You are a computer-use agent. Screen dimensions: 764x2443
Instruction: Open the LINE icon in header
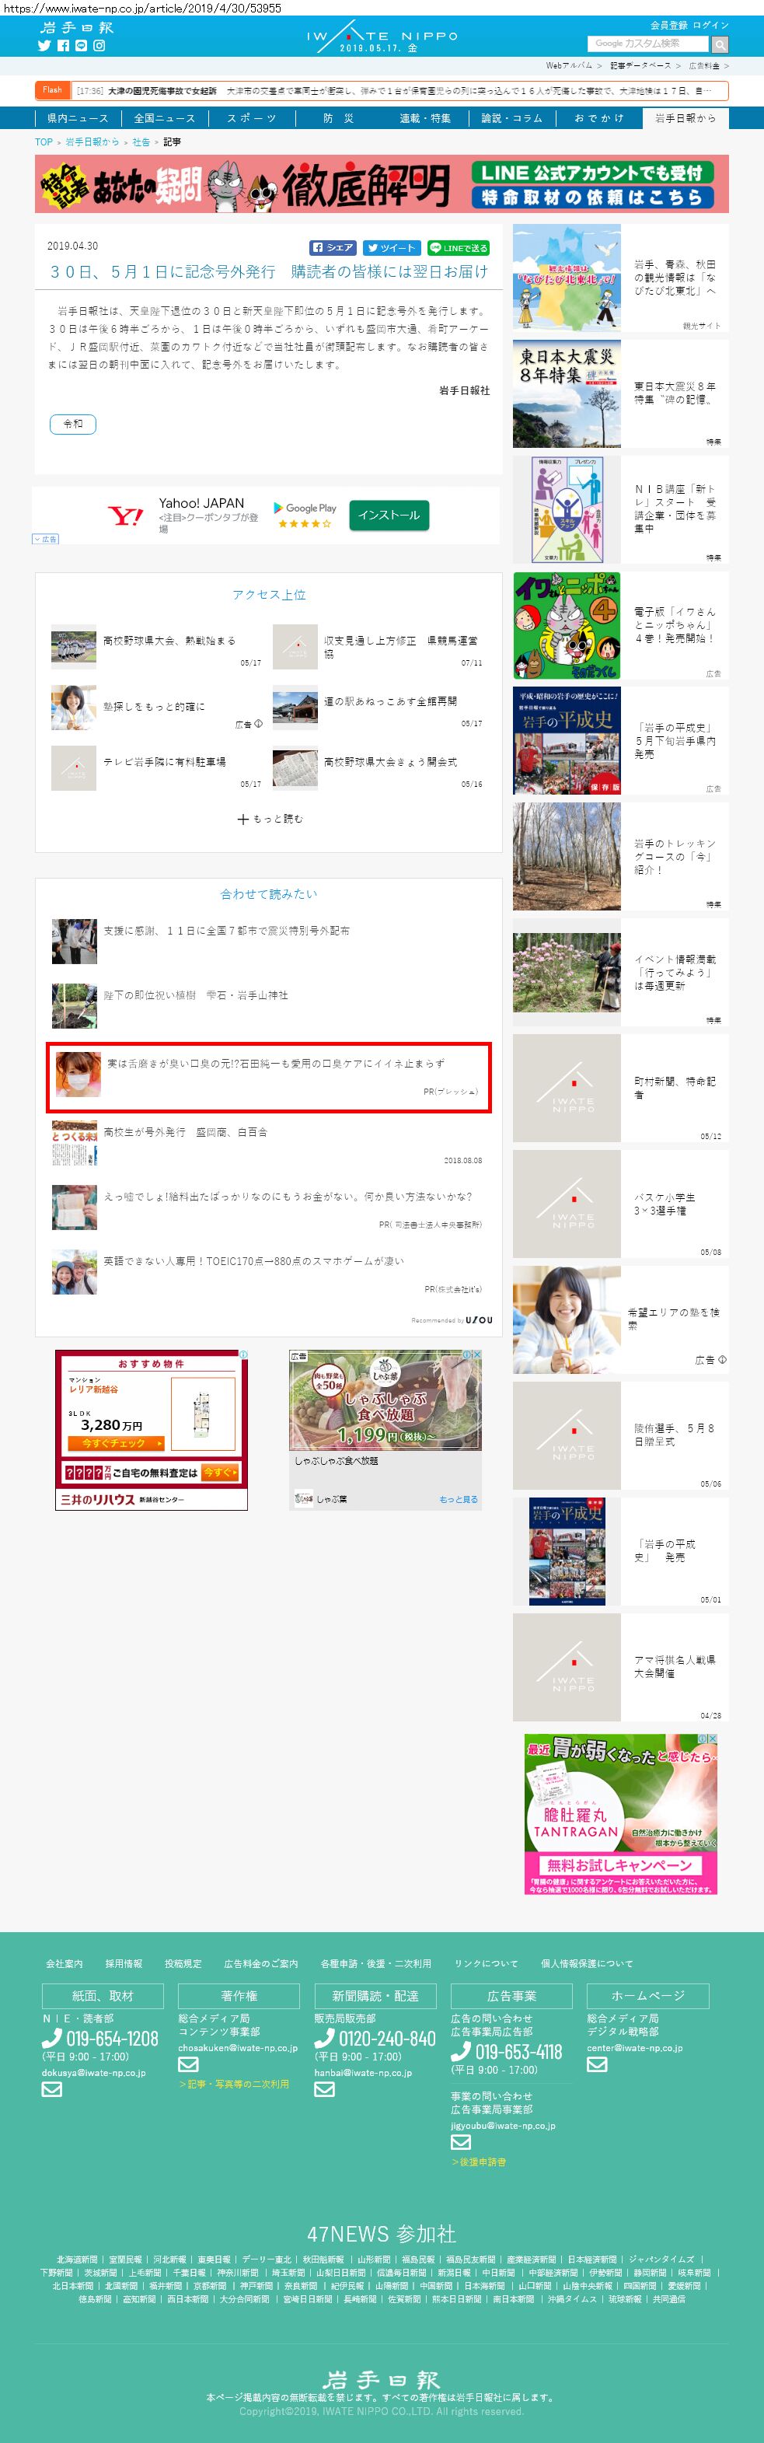(81, 46)
